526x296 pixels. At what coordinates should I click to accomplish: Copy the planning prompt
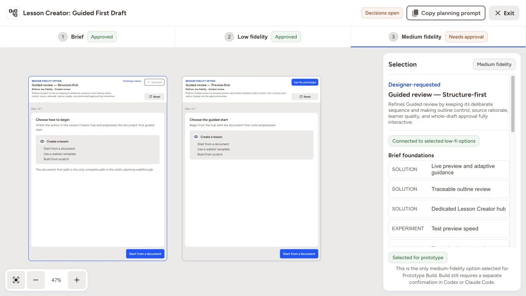[446, 13]
